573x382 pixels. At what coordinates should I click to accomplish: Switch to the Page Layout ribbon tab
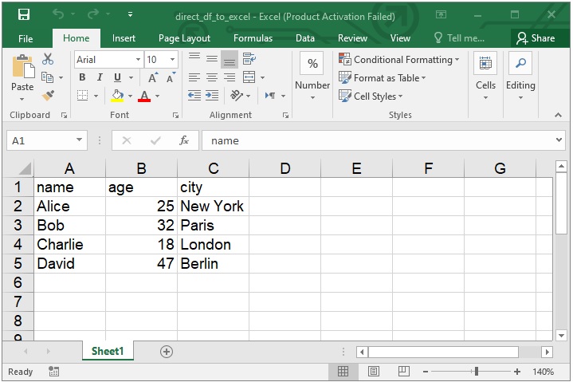184,38
